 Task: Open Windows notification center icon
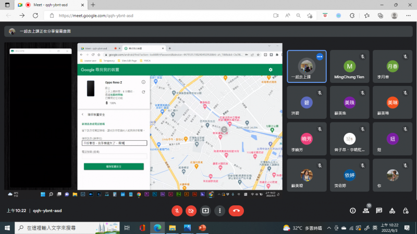click(x=407, y=228)
